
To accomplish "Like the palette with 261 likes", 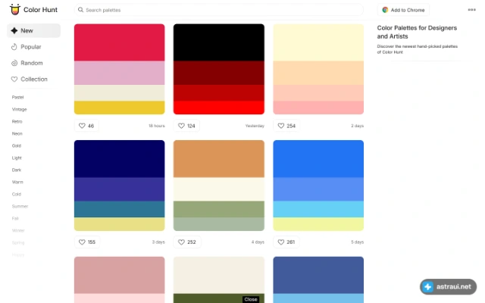I will [x=286, y=242].
